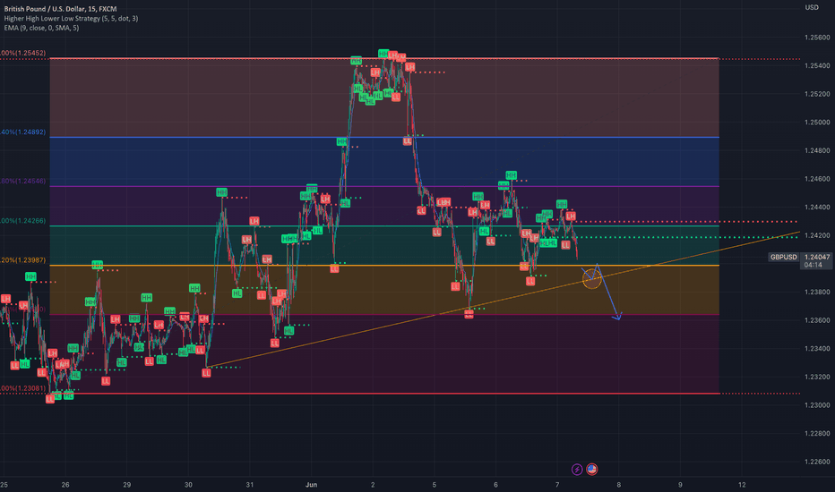835x492 pixels.
Task: Click price axis value 1.22600
Action: (x=817, y=462)
